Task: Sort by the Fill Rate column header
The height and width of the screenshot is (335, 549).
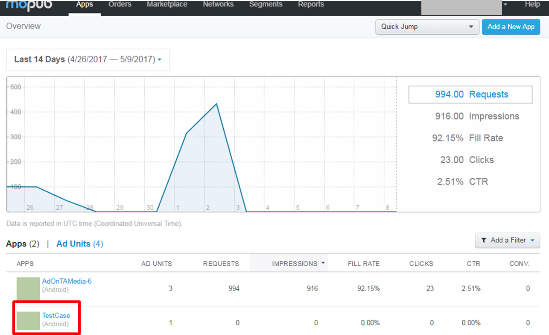Action: 364,264
